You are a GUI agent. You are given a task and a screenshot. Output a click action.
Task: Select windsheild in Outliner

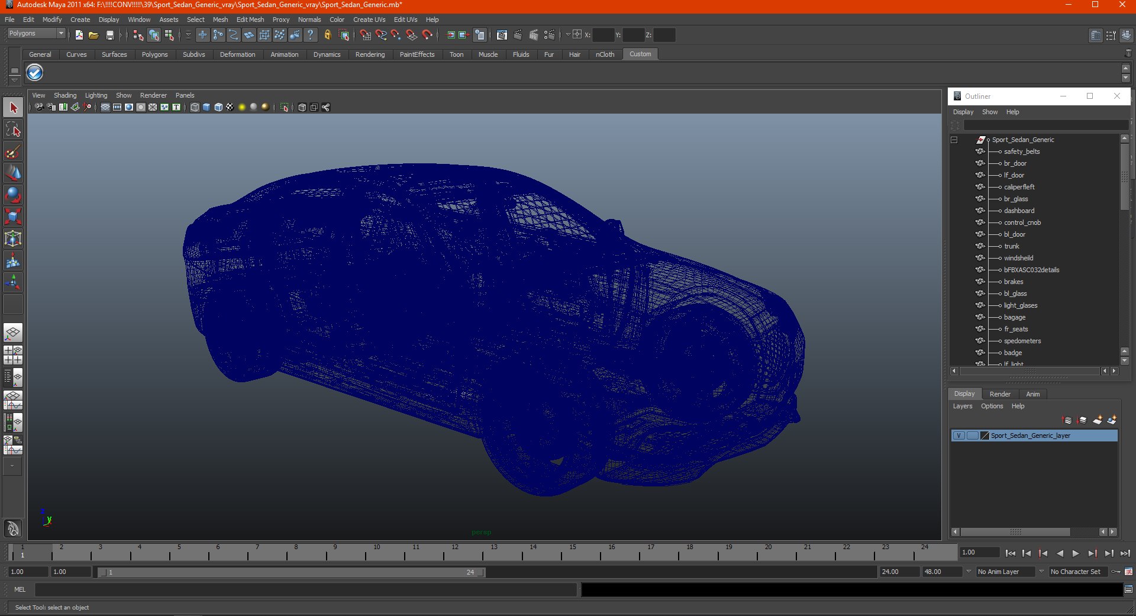(1018, 258)
